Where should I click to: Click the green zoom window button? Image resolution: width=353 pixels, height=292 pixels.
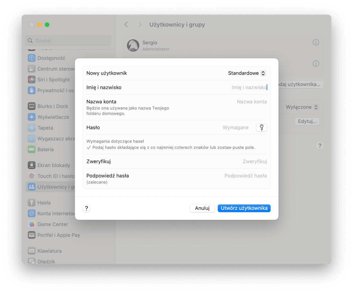47,25
